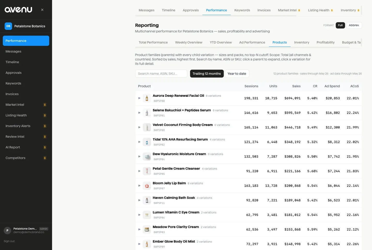Switch to Total Performance report tab
This screenshot has width=372, height=250.
(153, 42)
